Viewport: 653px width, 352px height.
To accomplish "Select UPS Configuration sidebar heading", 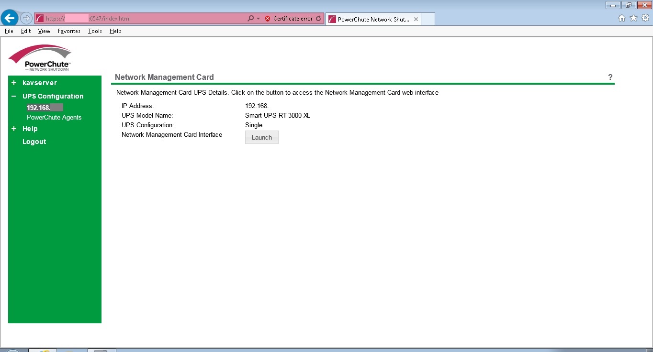I will pyautogui.click(x=53, y=96).
